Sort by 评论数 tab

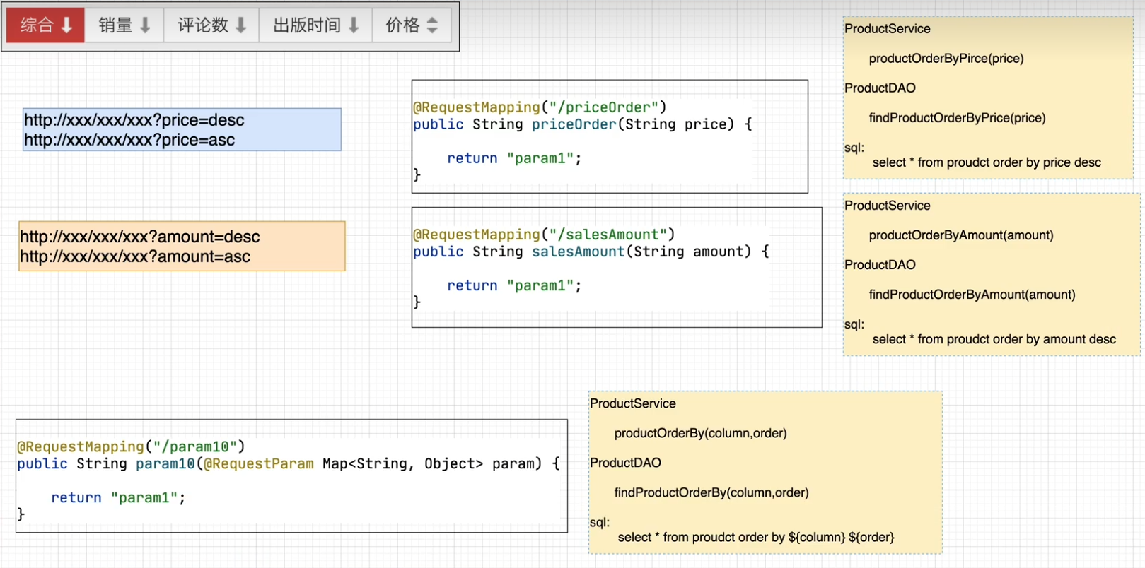211,25
